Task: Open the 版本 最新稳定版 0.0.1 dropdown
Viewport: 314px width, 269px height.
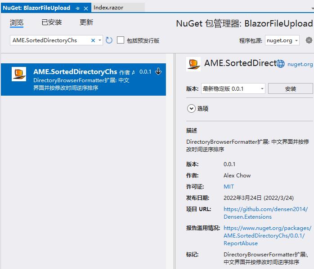Action: click(x=233, y=88)
